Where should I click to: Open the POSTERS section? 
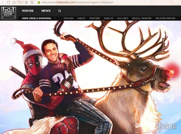tap(95, 18)
